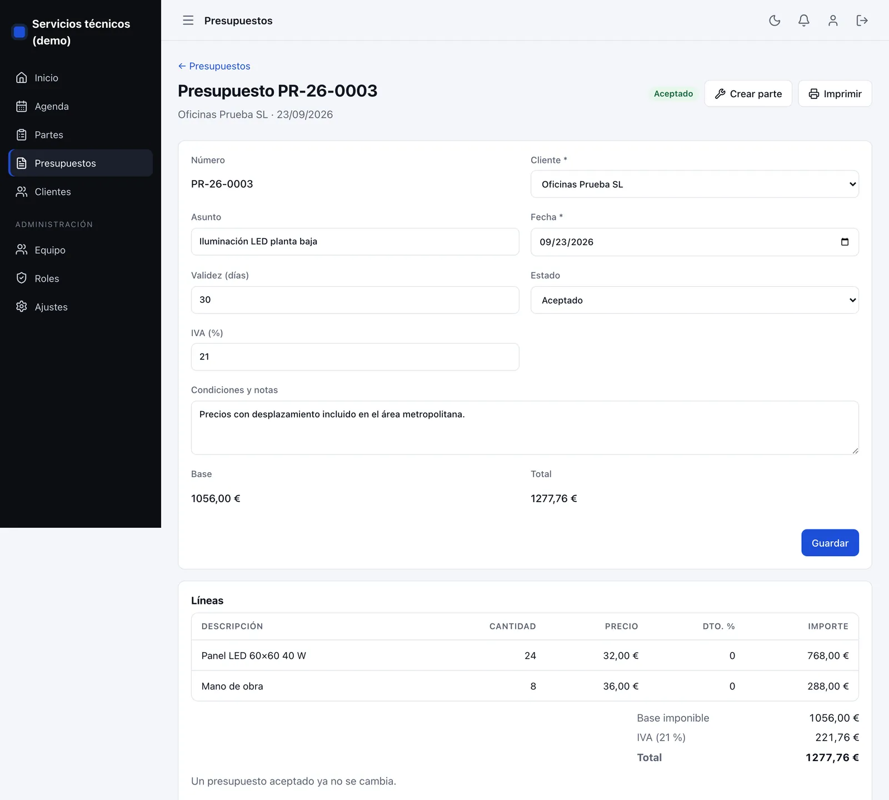
Task: Expand the Cliente dropdown
Action: (695, 184)
